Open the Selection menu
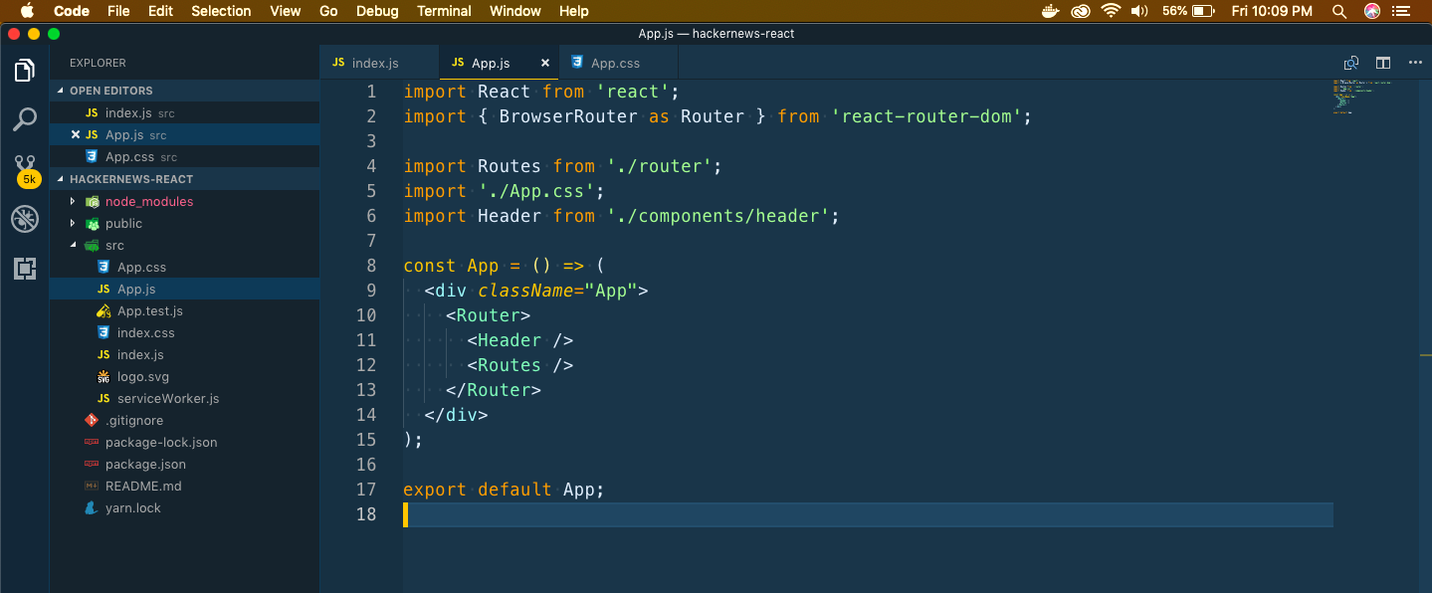 [221, 11]
